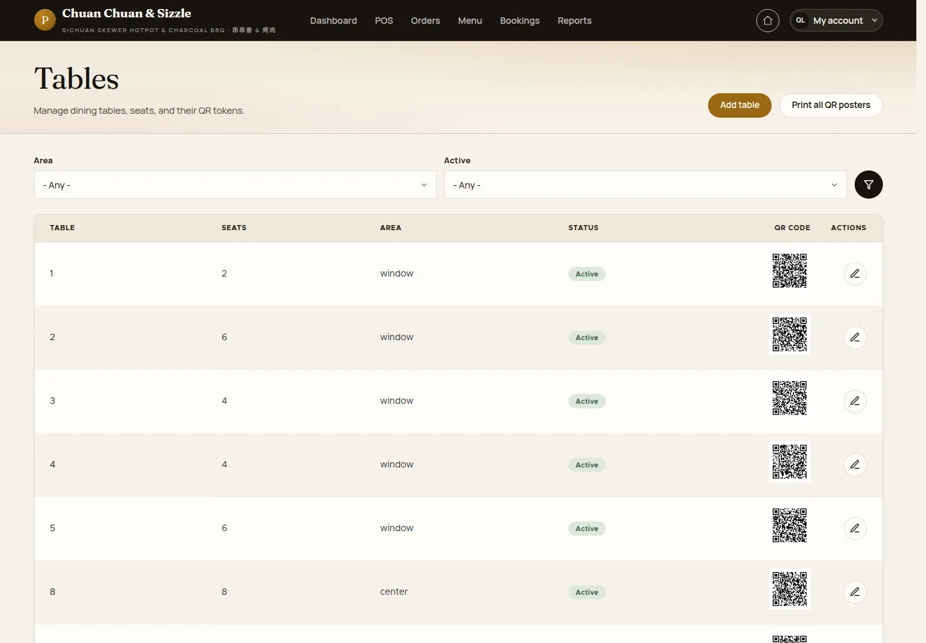Image resolution: width=926 pixels, height=643 pixels.
Task: Navigate to Orders in the top menu
Action: click(426, 21)
